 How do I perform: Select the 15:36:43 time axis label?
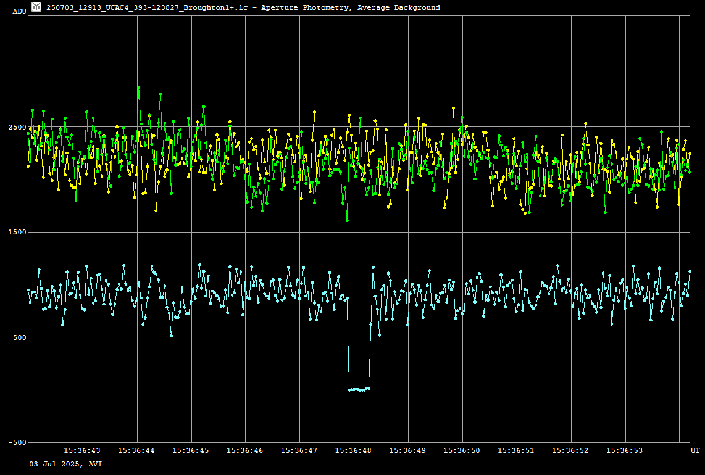pyautogui.click(x=82, y=451)
